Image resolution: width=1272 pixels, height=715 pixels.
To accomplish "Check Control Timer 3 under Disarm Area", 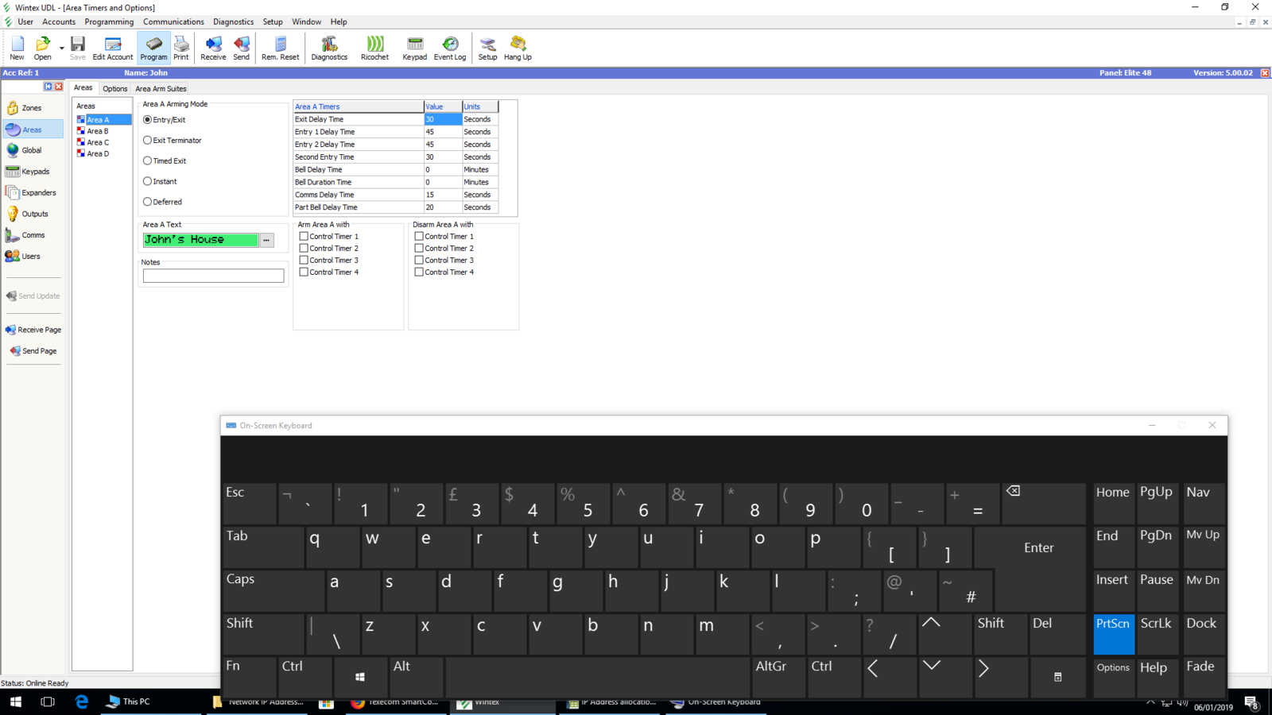I will point(419,261).
